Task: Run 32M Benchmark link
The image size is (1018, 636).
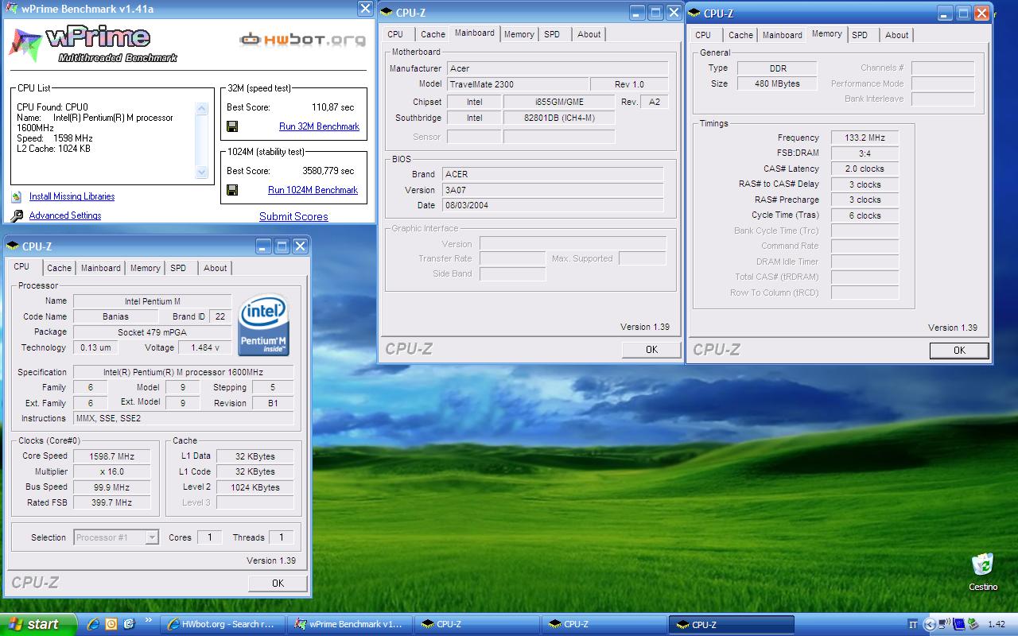Action: 319,126
